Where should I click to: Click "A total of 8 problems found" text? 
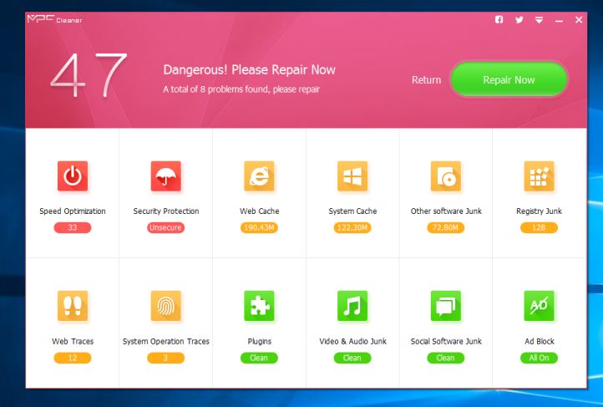point(241,89)
